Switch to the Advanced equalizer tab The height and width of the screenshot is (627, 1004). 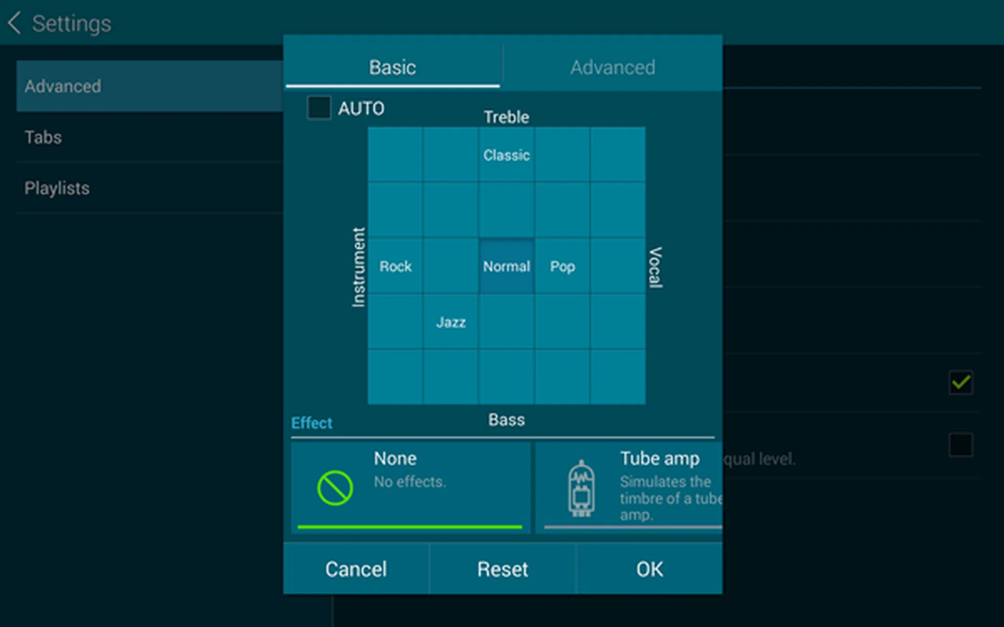click(612, 67)
